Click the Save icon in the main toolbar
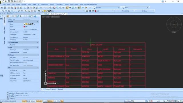The width and height of the screenshot is (183, 103). click(5, 8)
